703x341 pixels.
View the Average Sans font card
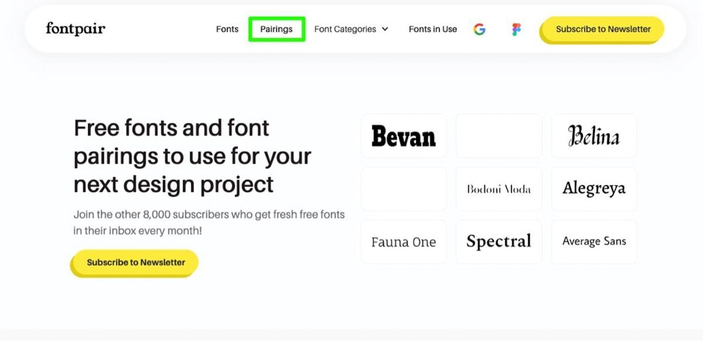pos(594,242)
